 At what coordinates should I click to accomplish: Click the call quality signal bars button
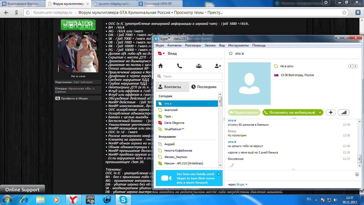click(x=344, y=113)
